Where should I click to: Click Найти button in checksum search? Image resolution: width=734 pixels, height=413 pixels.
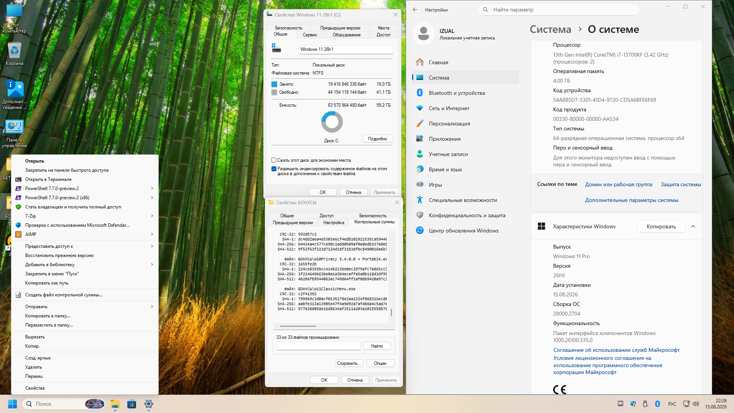pos(377,346)
